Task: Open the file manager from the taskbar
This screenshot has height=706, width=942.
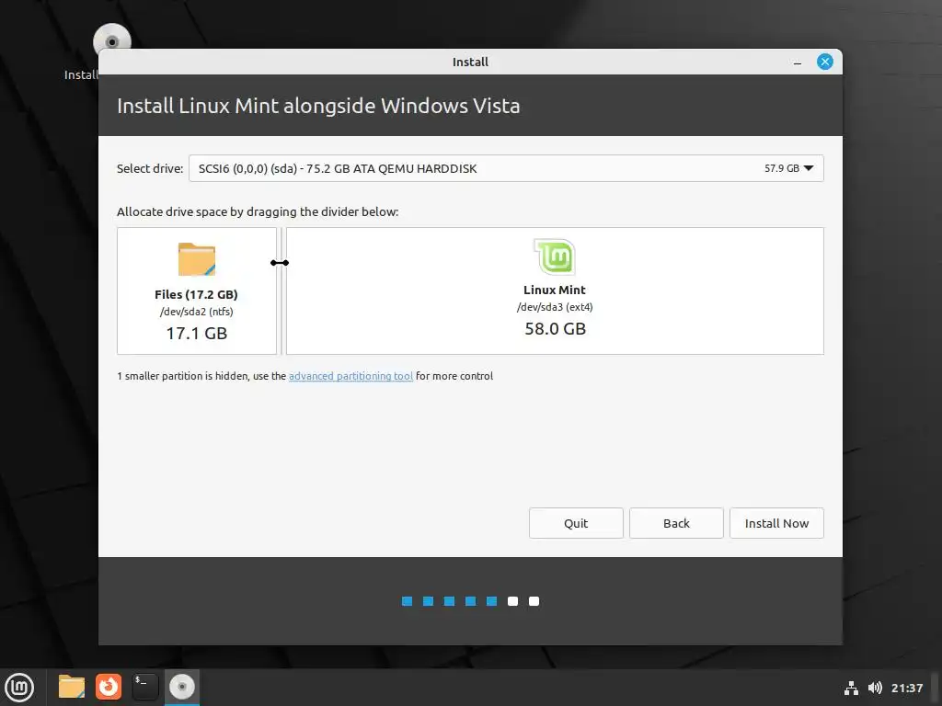Action: pyautogui.click(x=72, y=687)
